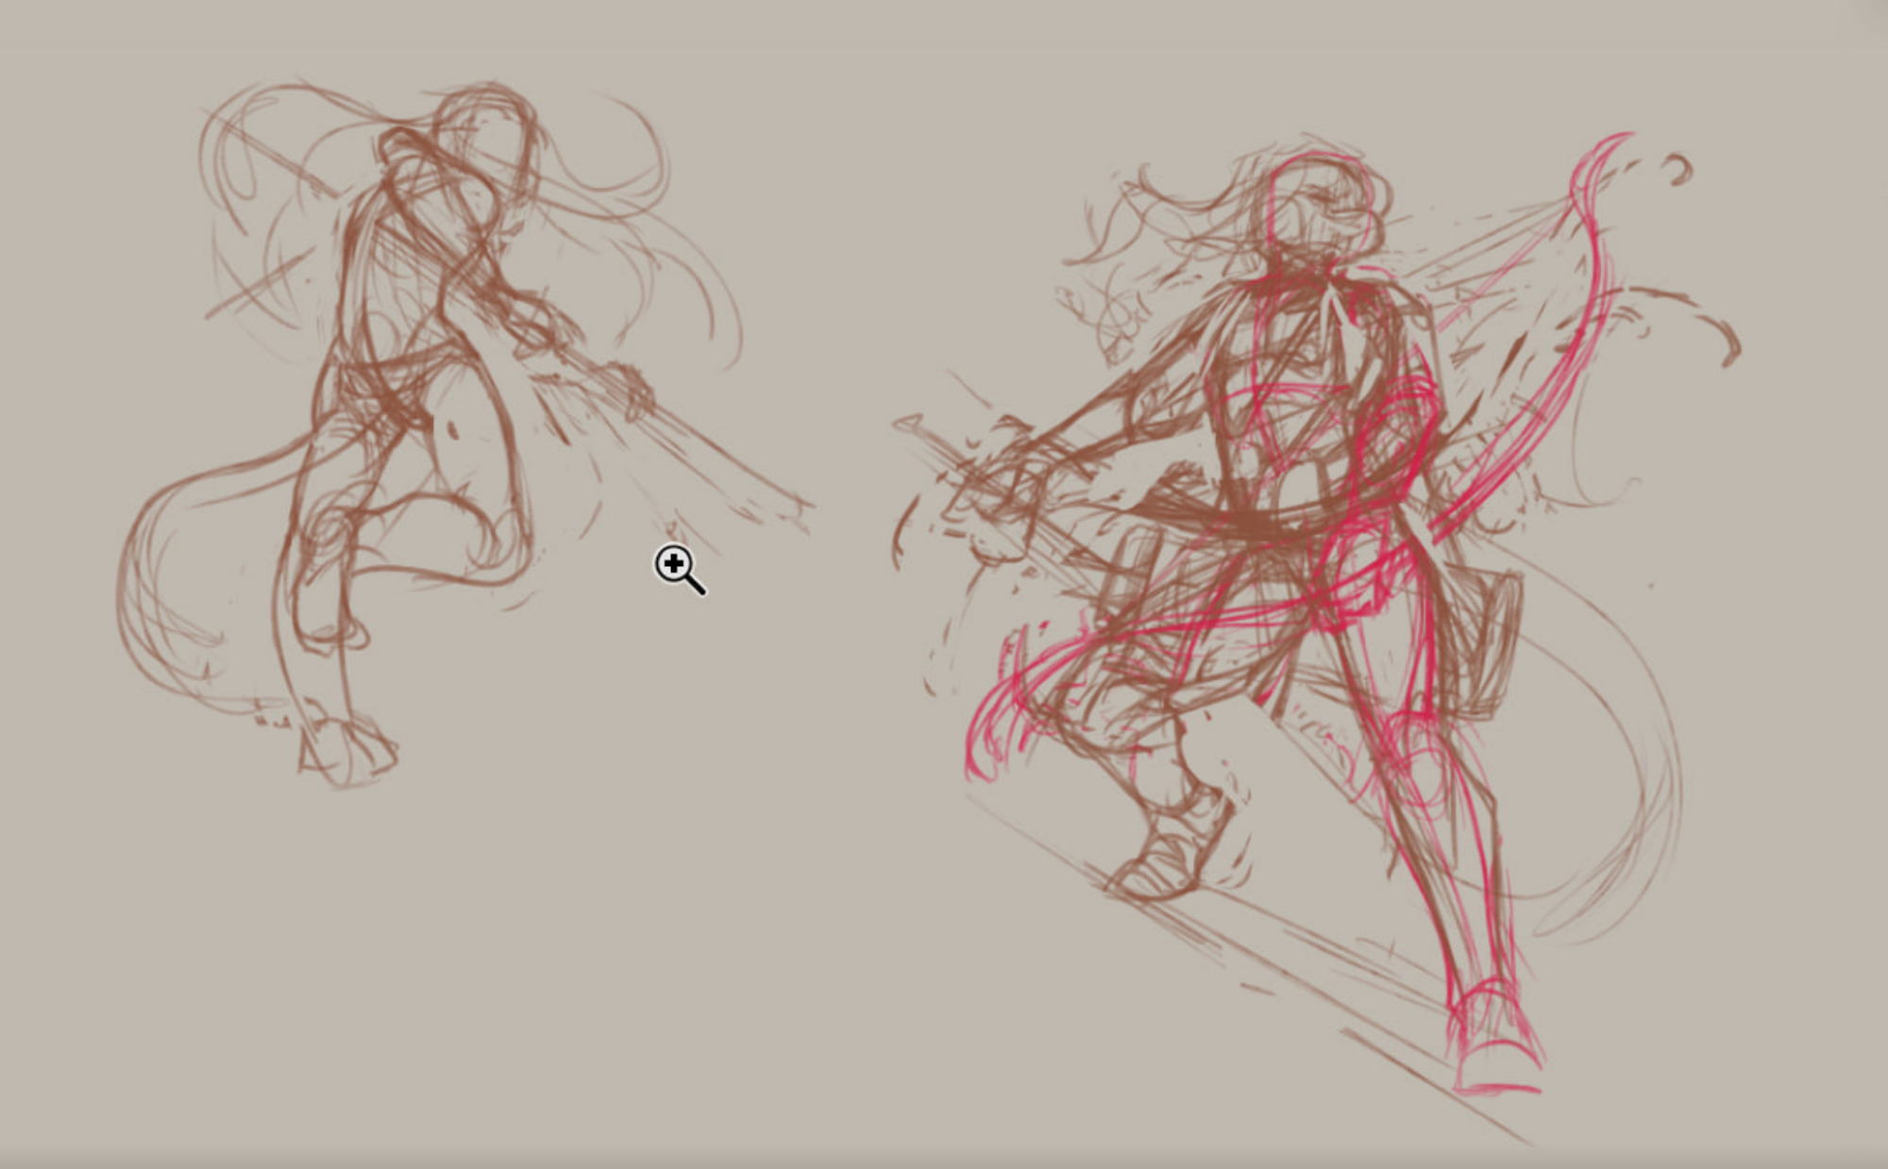Click the red-outlined foot of the right figure
1888x1169 pixels.
1496,1052
